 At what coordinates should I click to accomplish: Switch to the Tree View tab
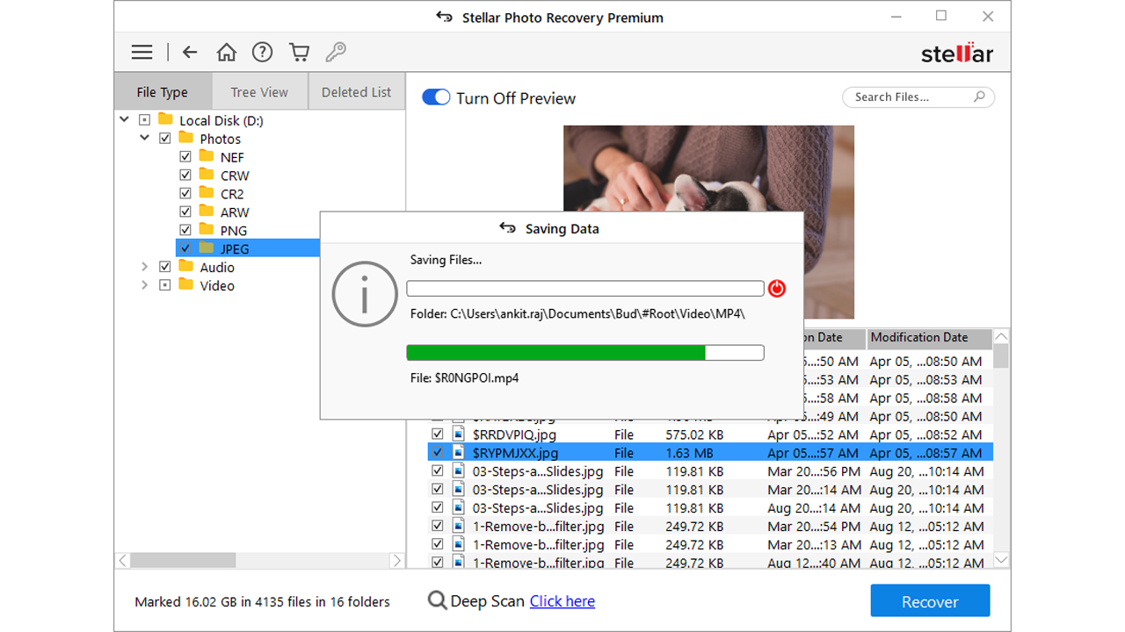(259, 92)
